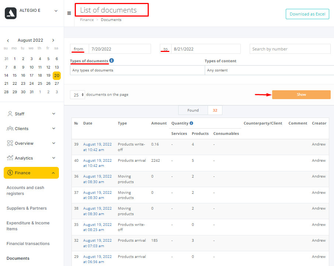The image size is (334, 266).
Task: Open document 38 date link
Action: pyautogui.click(x=97, y=211)
